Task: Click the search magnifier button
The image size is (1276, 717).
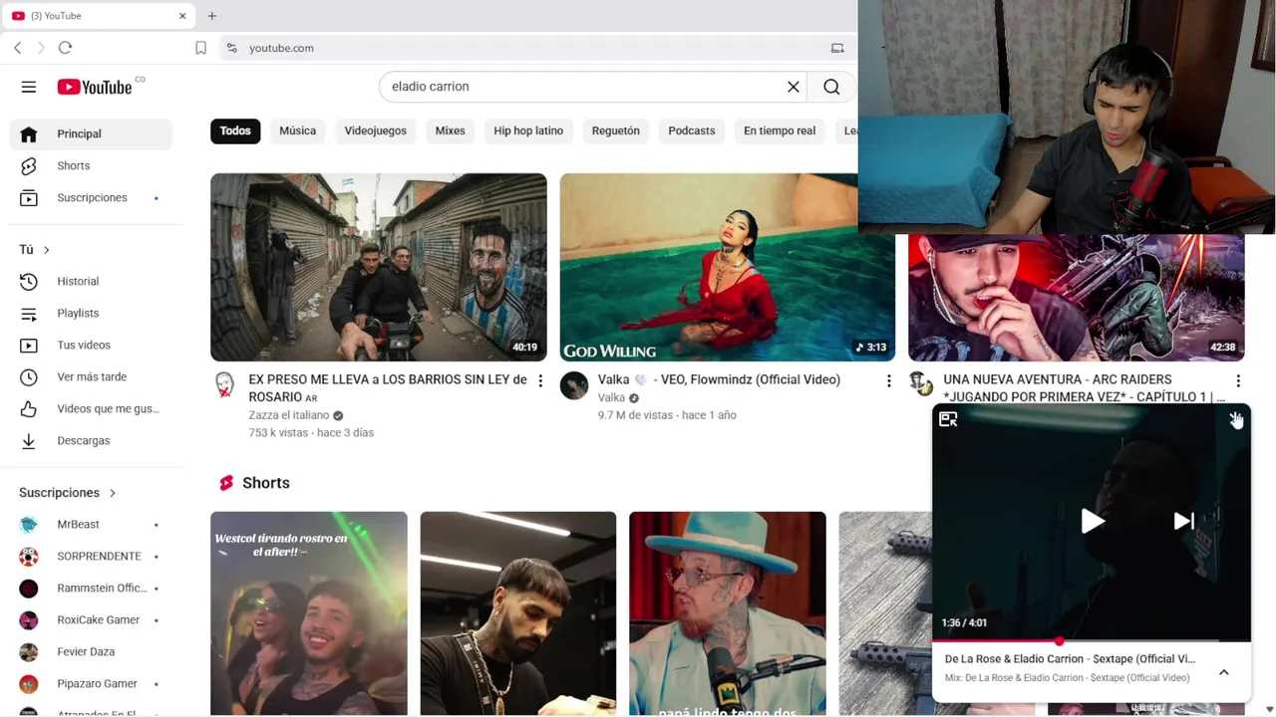Action: (x=831, y=87)
